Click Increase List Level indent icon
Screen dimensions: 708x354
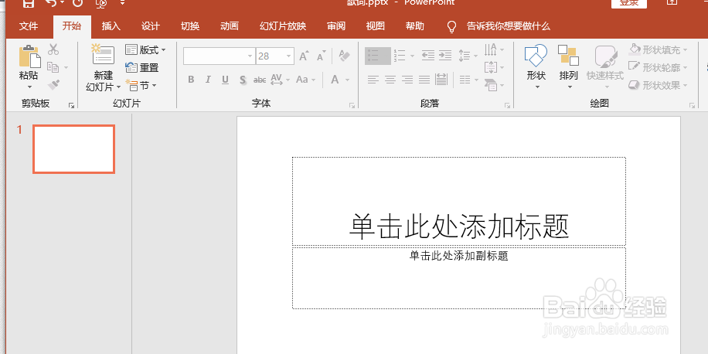click(445, 56)
